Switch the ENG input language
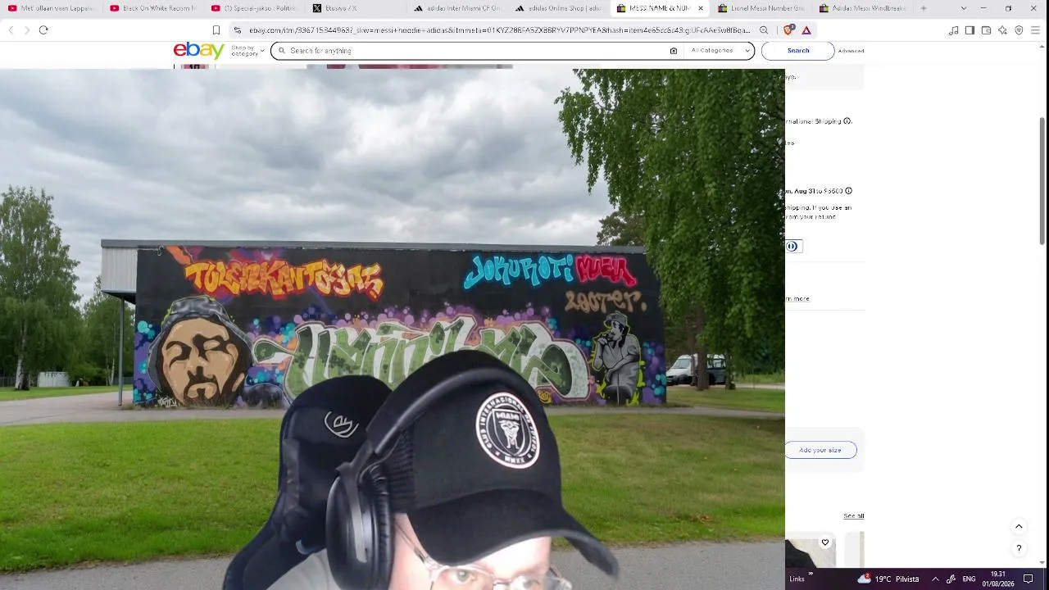The image size is (1049, 590). [969, 579]
